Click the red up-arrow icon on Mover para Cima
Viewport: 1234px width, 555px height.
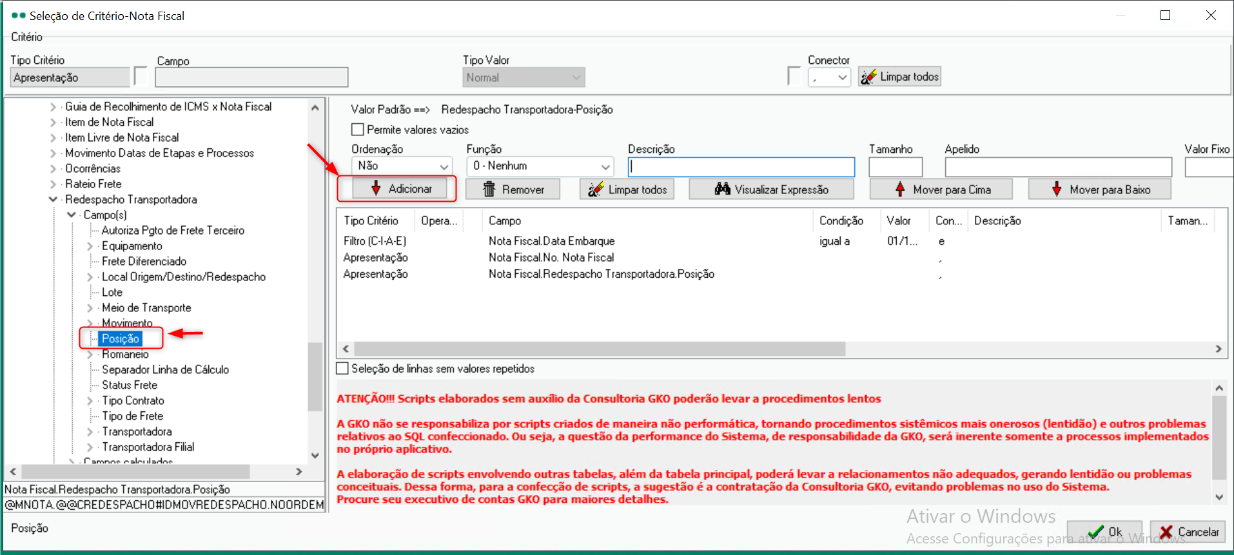[900, 189]
